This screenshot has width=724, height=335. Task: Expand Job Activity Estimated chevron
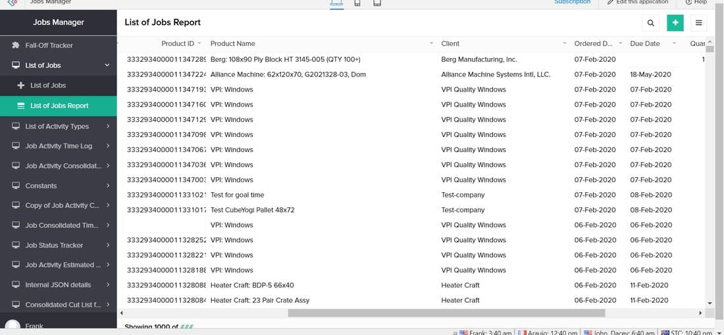tap(107, 265)
